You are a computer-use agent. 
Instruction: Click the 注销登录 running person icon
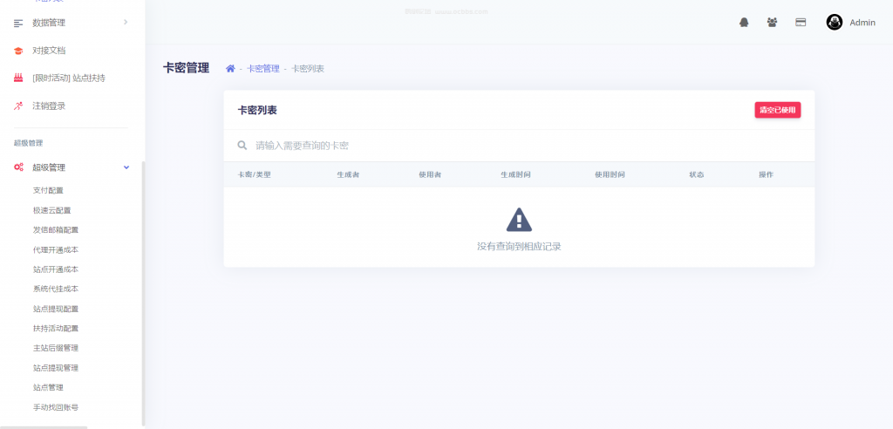(x=19, y=106)
